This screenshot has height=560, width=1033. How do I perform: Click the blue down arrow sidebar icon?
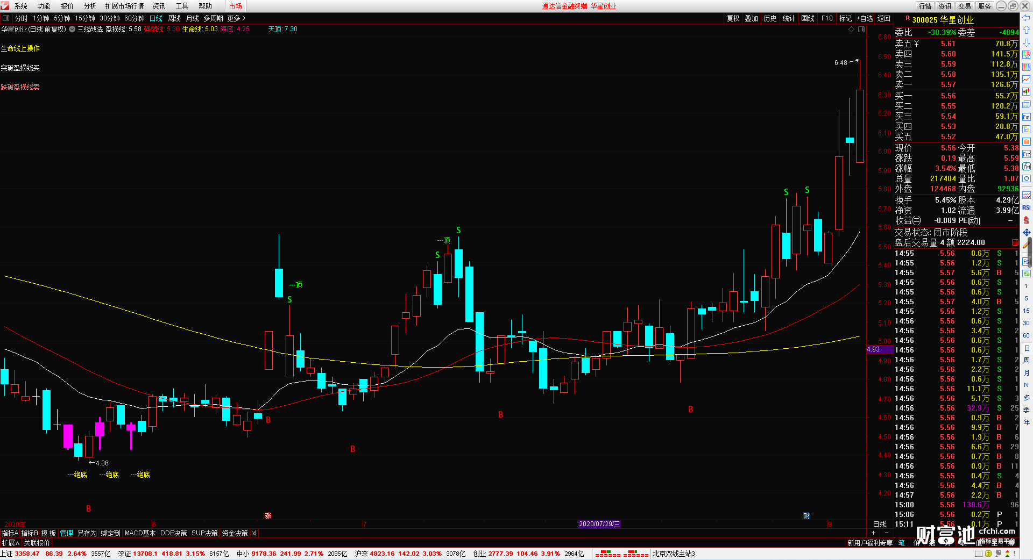(1027, 42)
